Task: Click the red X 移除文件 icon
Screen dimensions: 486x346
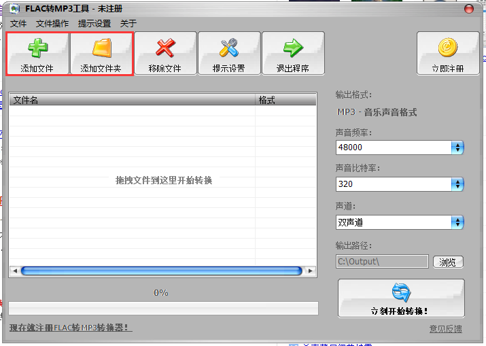Action: coord(164,48)
